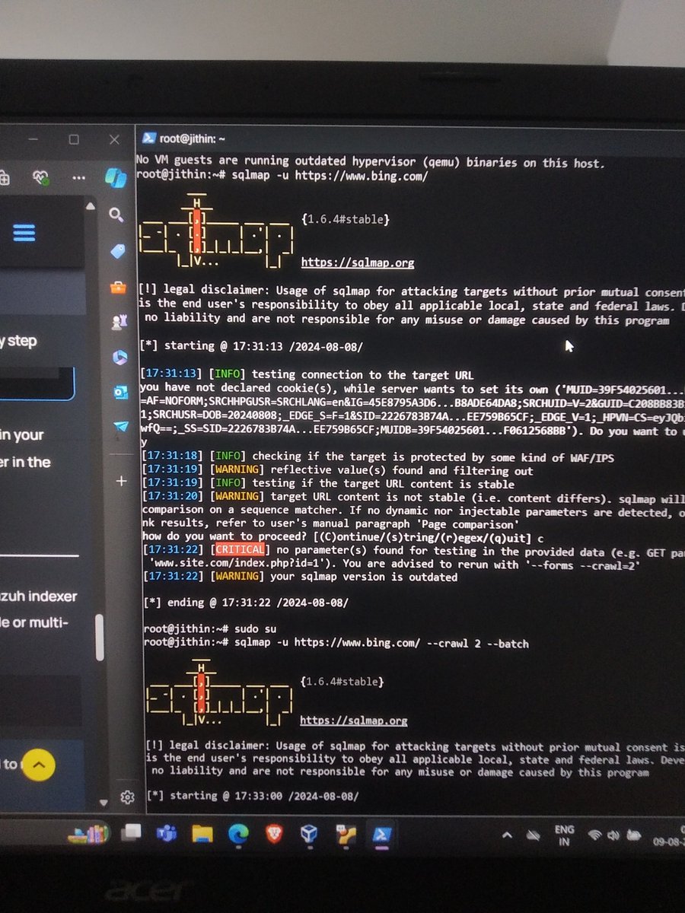This screenshot has height=913, width=685.
Task: Click the root@jithin terminal title
Action: click(x=192, y=139)
